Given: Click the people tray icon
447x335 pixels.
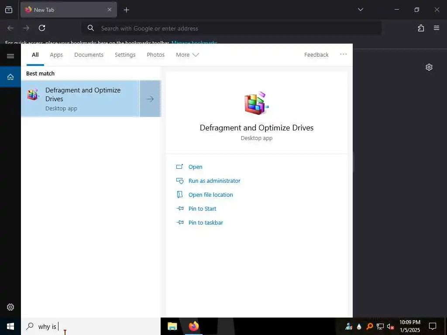Looking at the screenshot, I should (349, 326).
